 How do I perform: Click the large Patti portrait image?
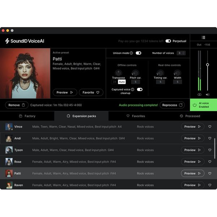(x=25, y=73)
